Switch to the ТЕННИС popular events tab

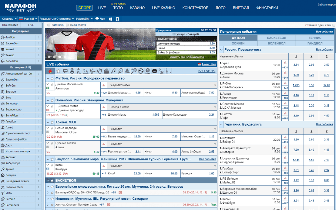(x=315, y=38)
